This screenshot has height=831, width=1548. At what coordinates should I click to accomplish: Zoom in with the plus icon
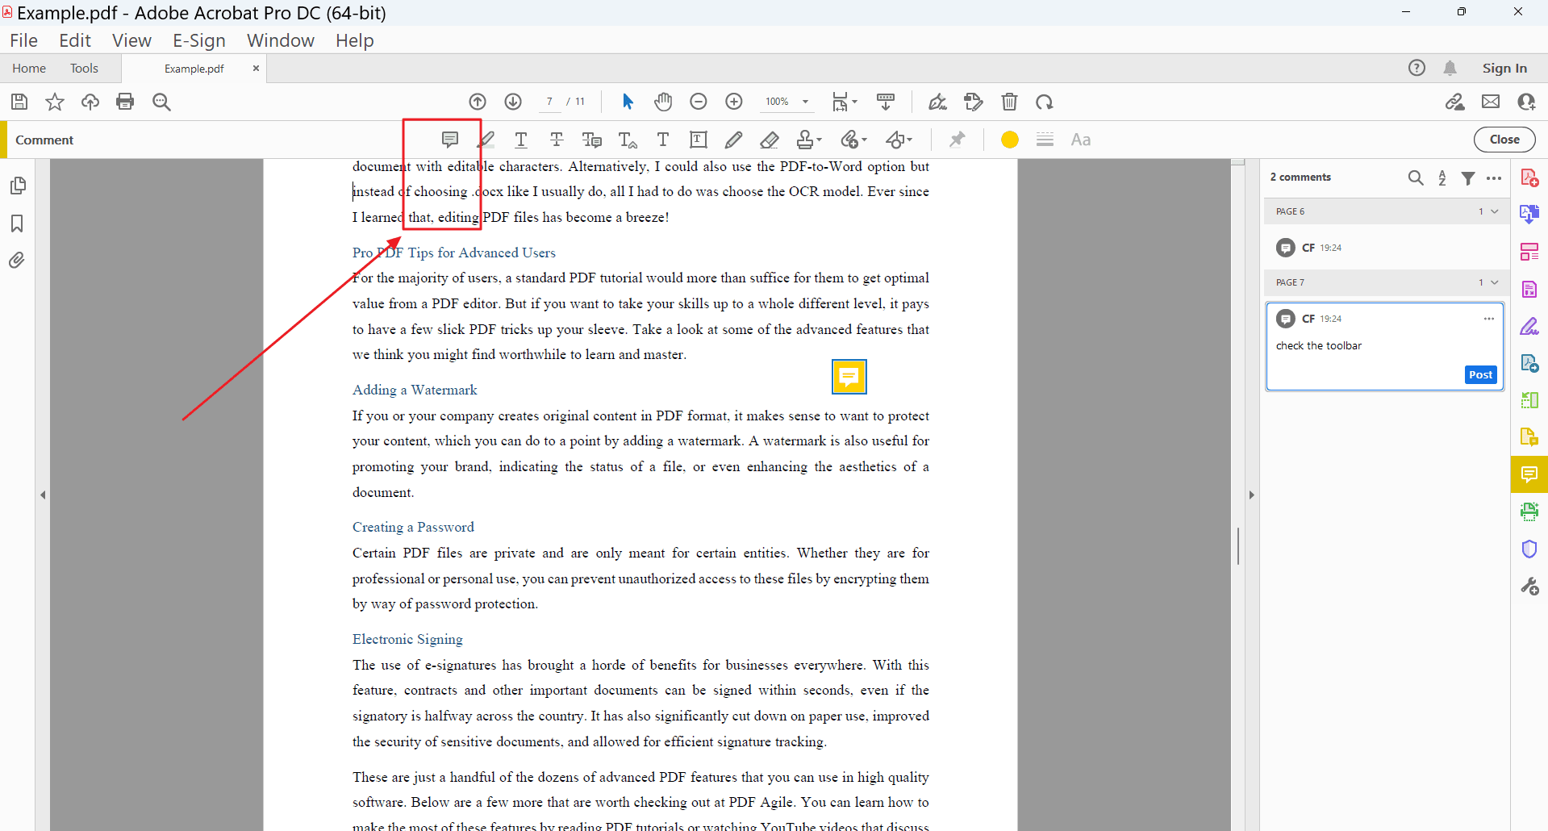[734, 102]
